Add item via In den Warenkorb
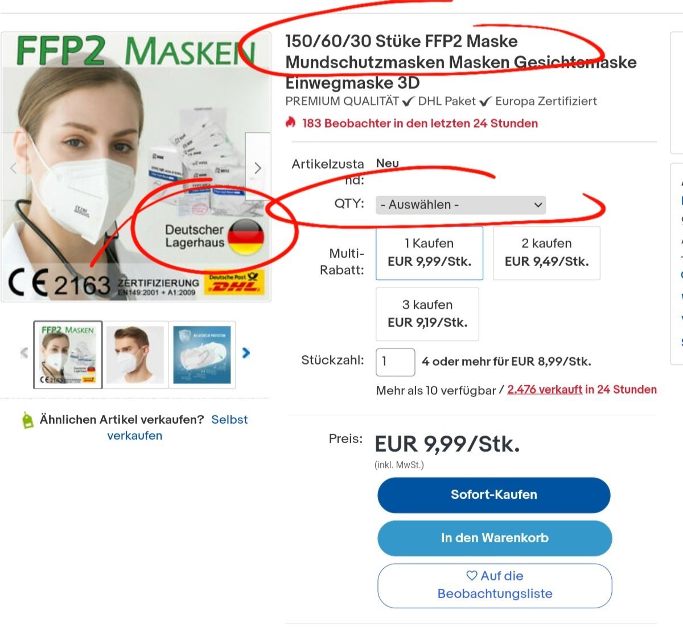This screenshot has height=627, width=683. (x=495, y=538)
